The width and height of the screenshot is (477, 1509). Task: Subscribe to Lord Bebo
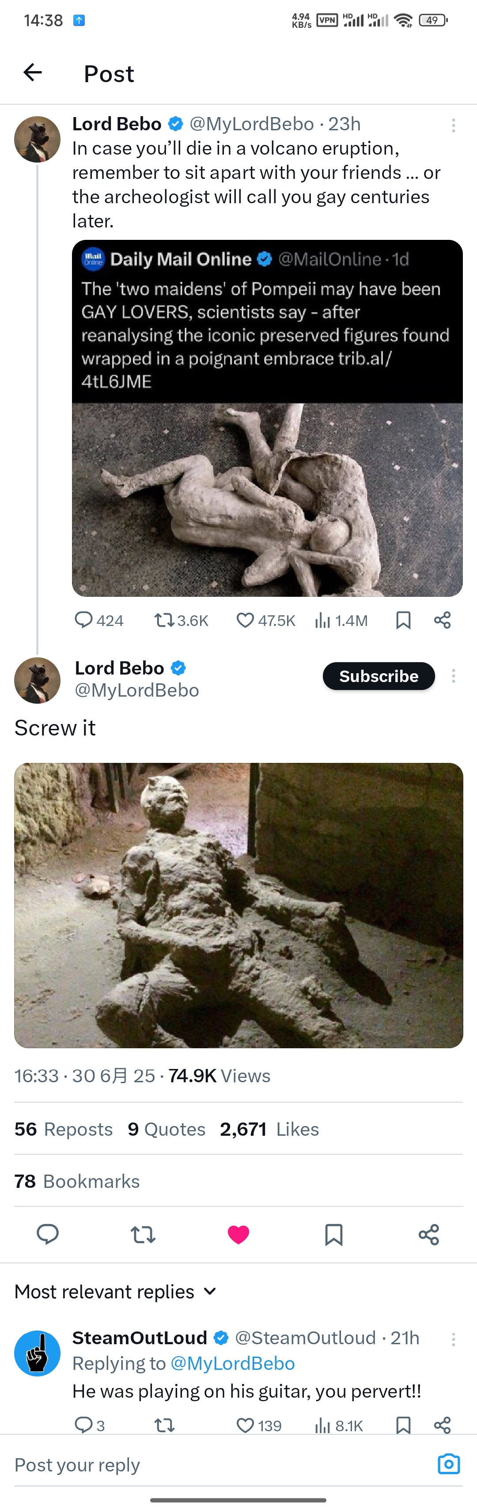click(x=379, y=676)
